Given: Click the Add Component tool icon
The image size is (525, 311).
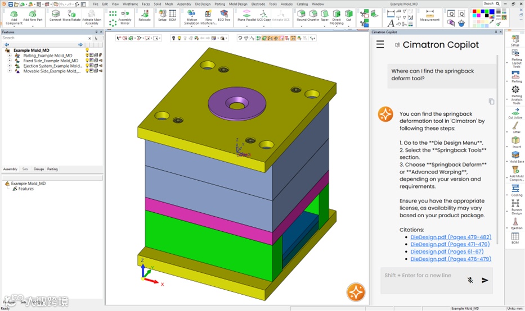Looking at the screenshot, I should point(14,13).
